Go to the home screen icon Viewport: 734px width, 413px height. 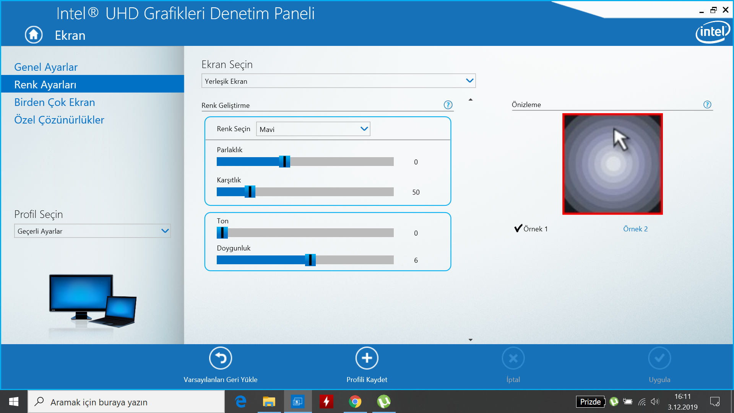(34, 35)
